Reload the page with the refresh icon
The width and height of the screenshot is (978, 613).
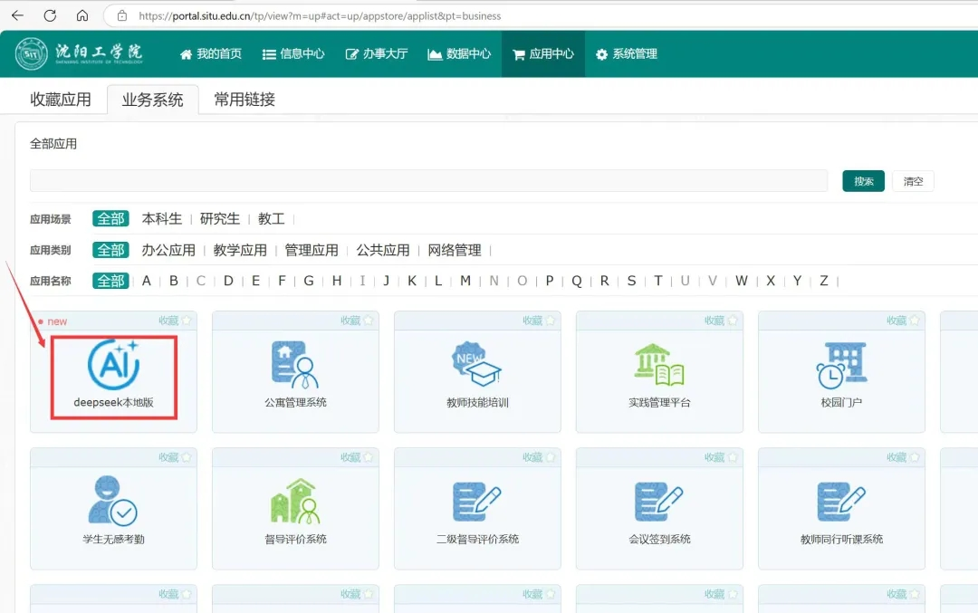pyautogui.click(x=50, y=15)
